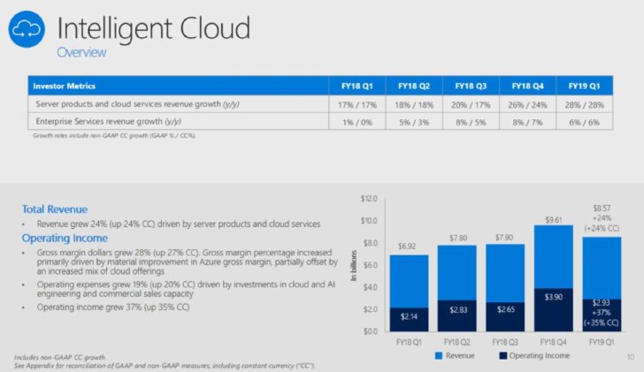
Task: Select the FY18 Q3 table column header
Action: [471, 86]
